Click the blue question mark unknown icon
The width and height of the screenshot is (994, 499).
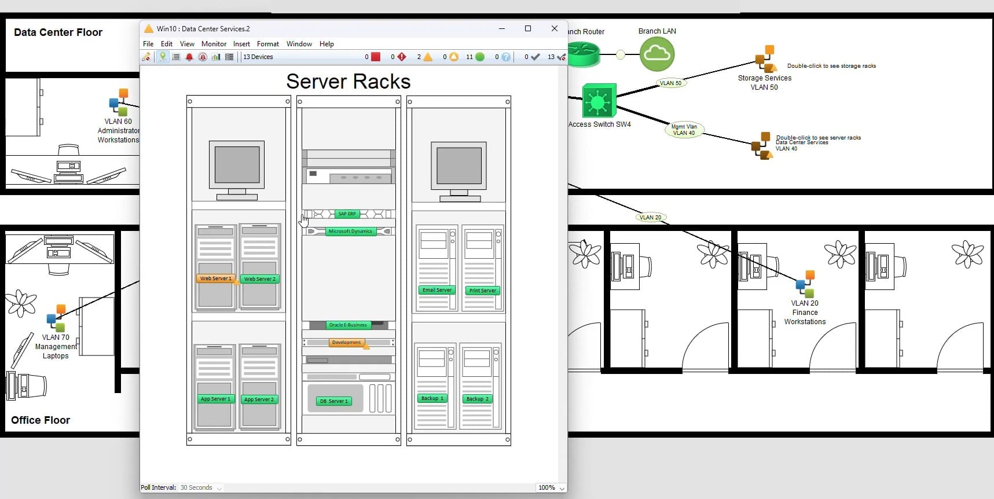(506, 57)
